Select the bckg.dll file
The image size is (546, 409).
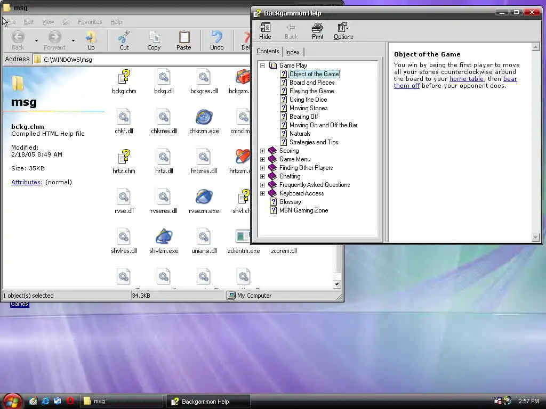click(164, 82)
